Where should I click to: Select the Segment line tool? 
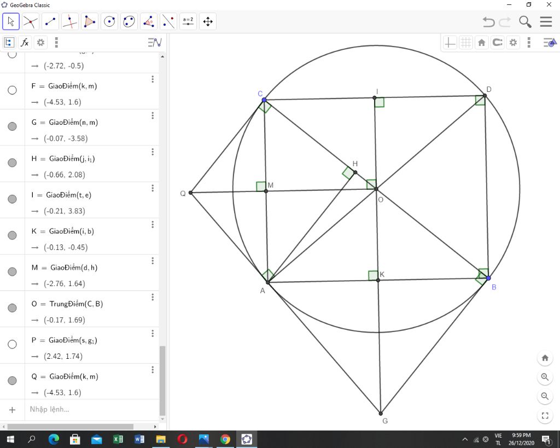click(x=50, y=21)
